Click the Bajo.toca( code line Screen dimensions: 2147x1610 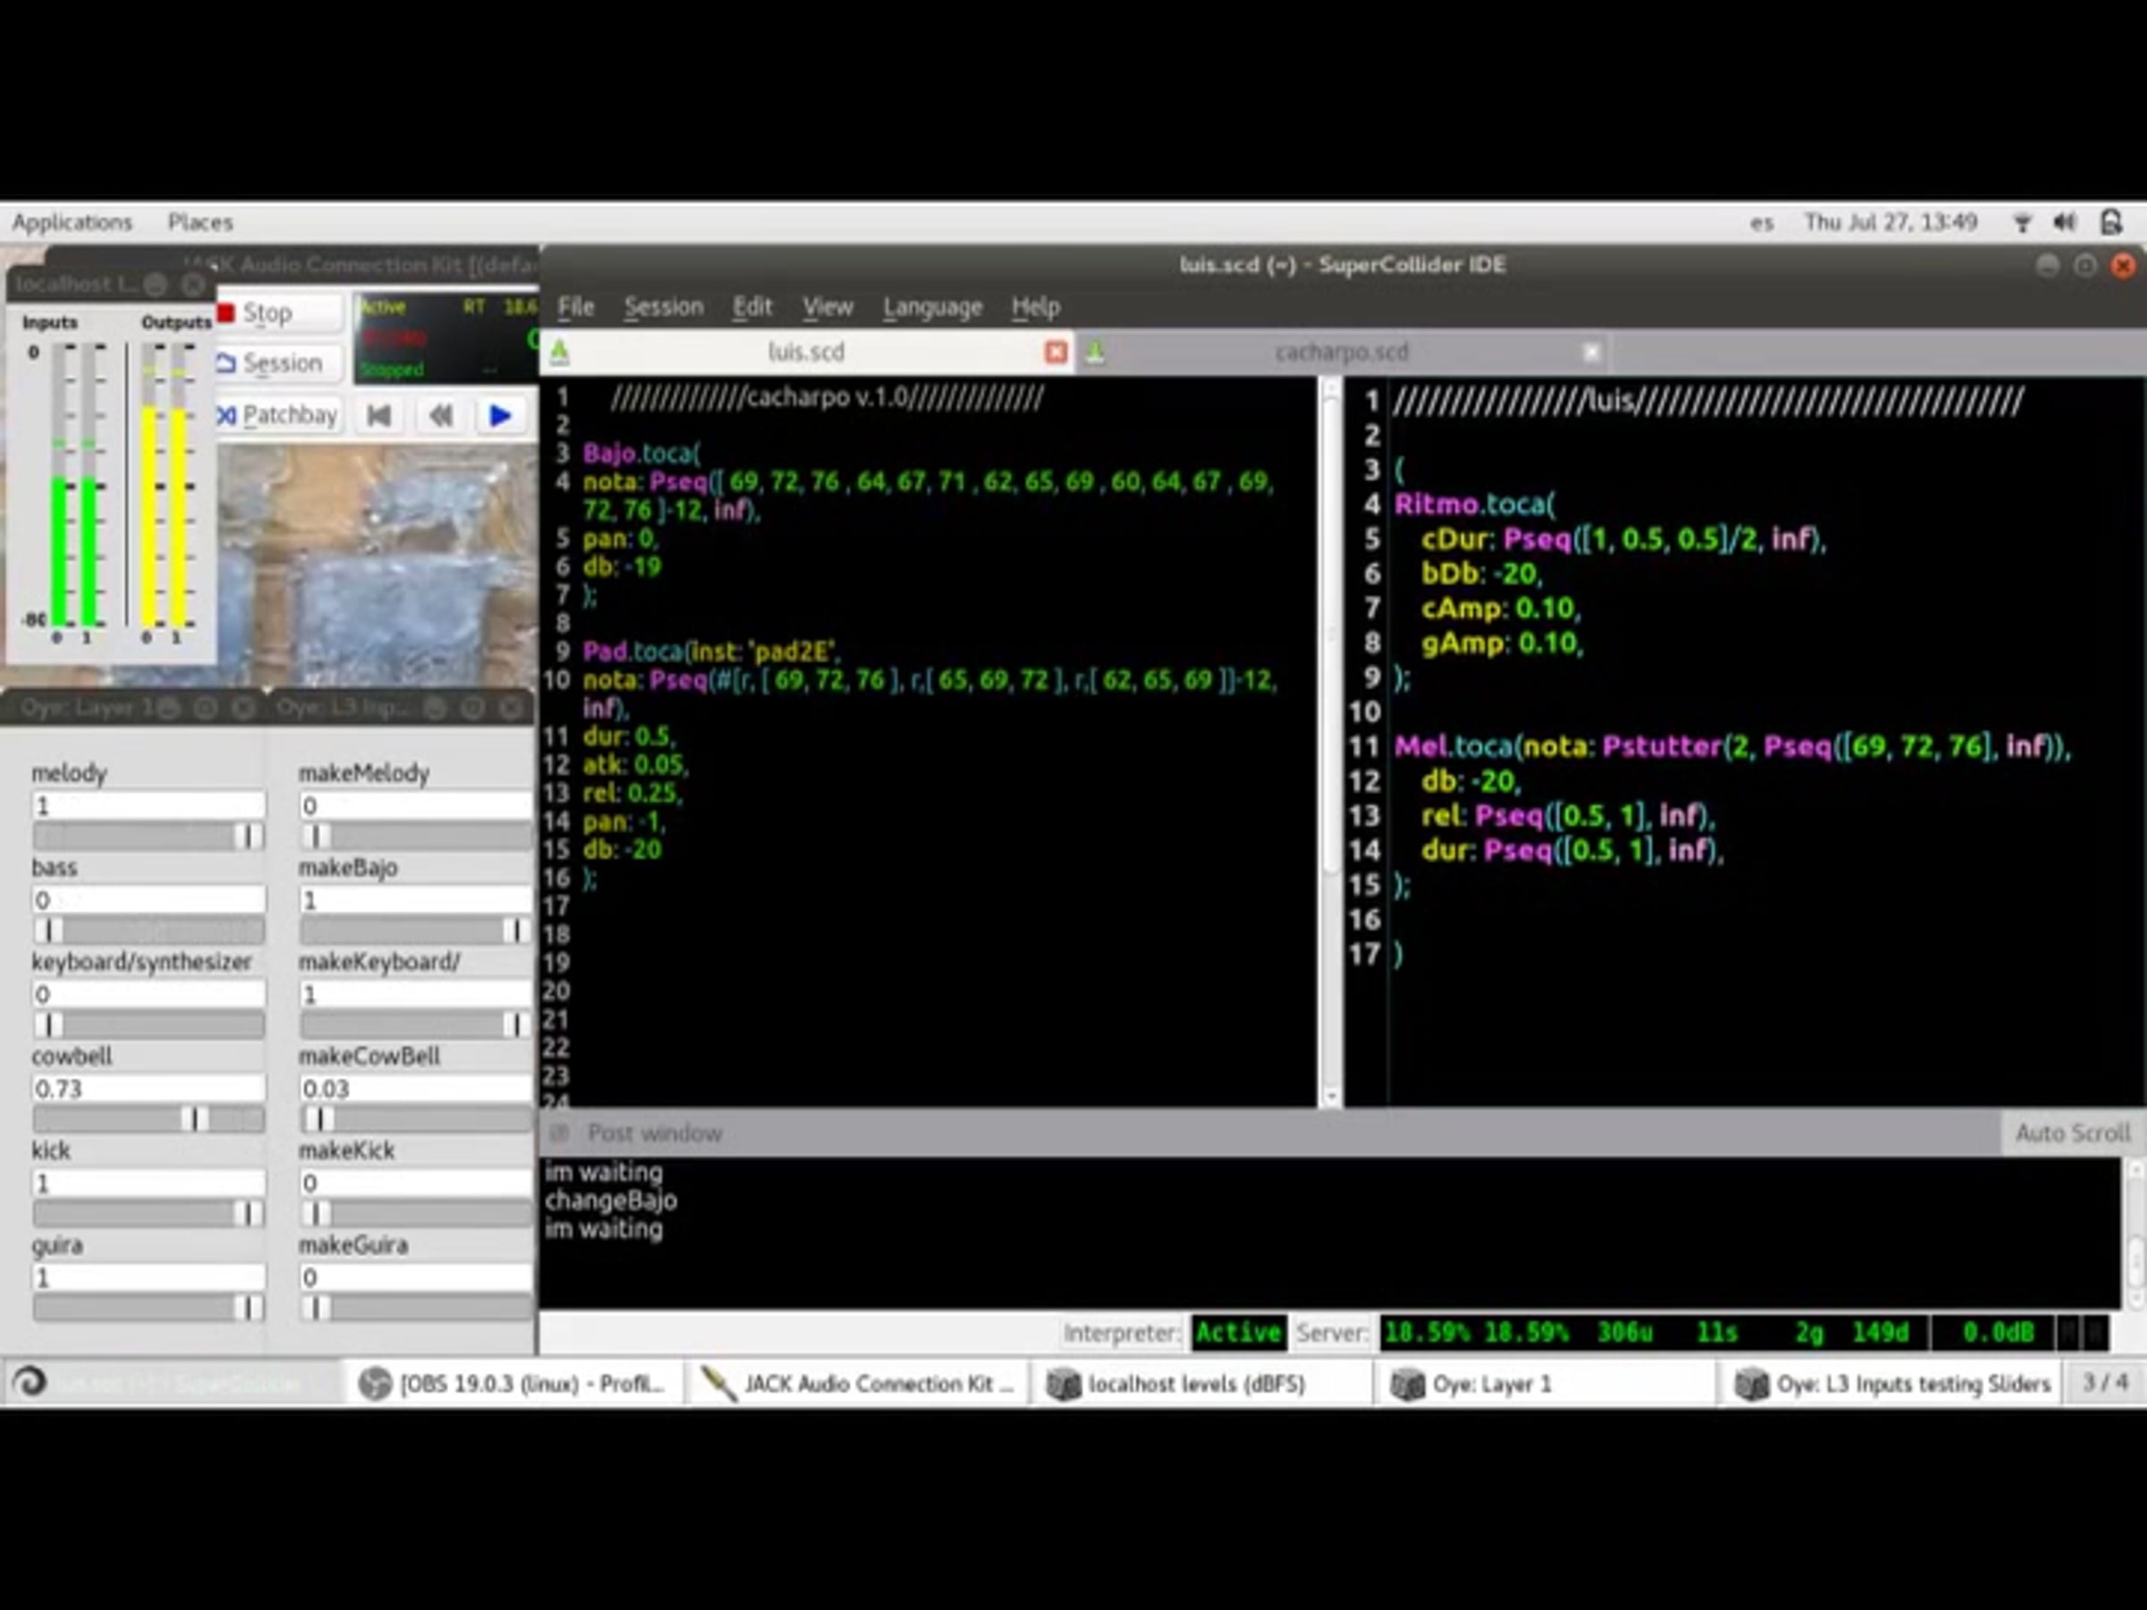tap(641, 453)
